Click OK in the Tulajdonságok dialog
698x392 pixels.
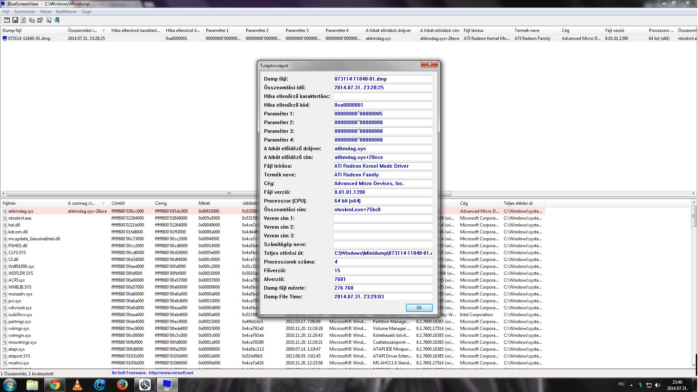point(419,308)
